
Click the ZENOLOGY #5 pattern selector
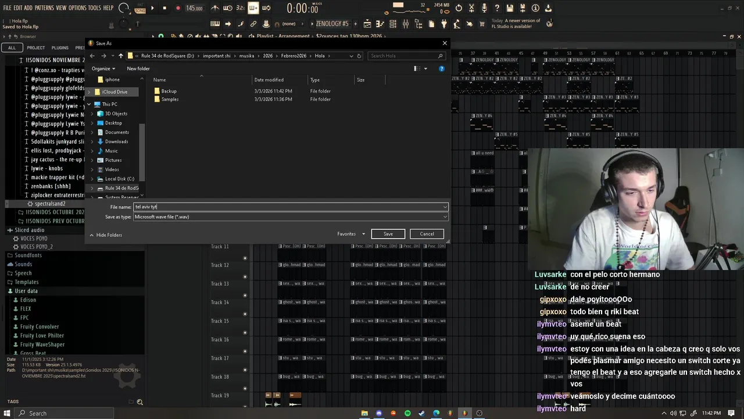[332, 24]
